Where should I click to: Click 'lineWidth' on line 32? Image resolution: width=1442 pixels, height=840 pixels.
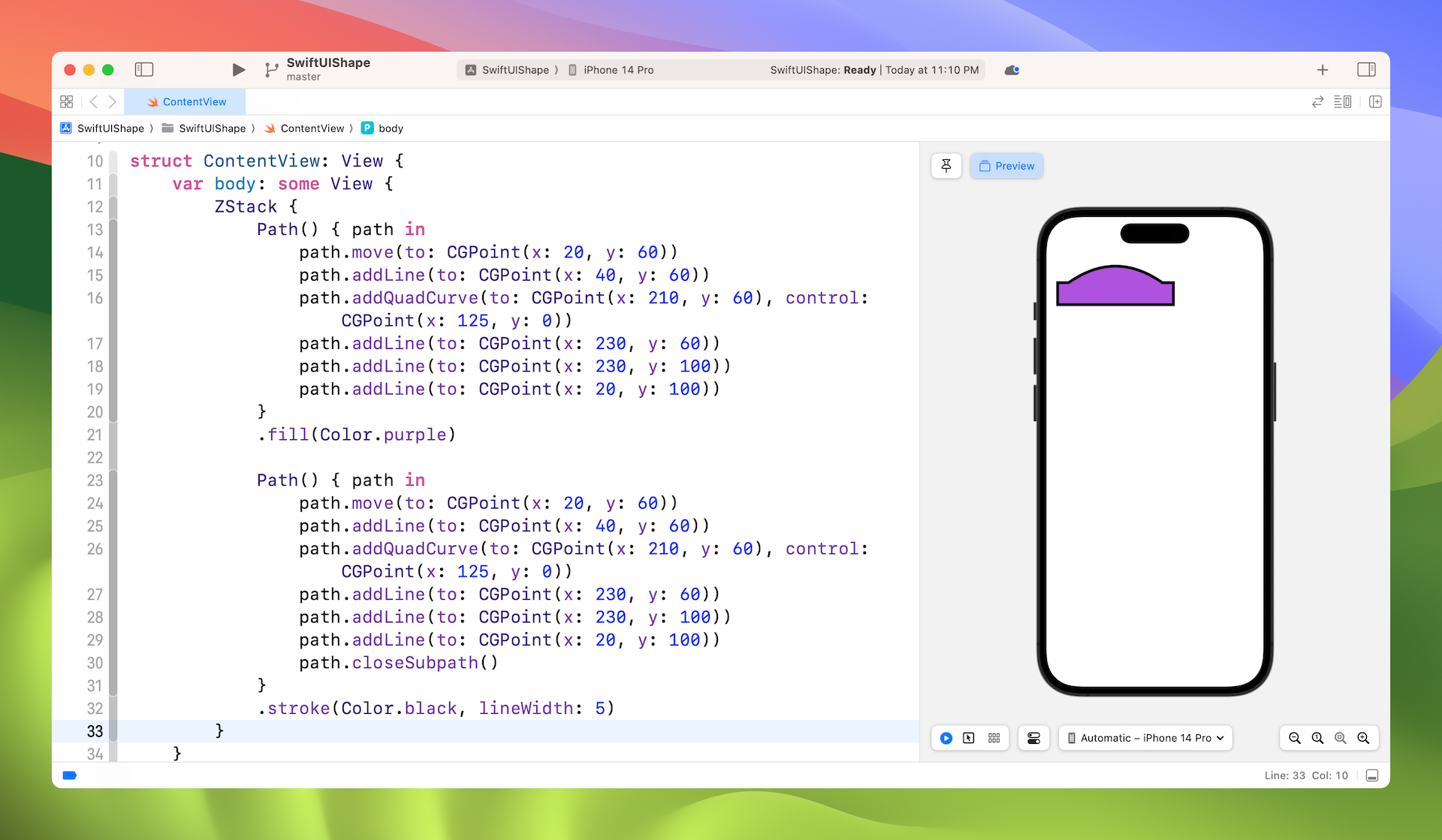click(x=526, y=709)
